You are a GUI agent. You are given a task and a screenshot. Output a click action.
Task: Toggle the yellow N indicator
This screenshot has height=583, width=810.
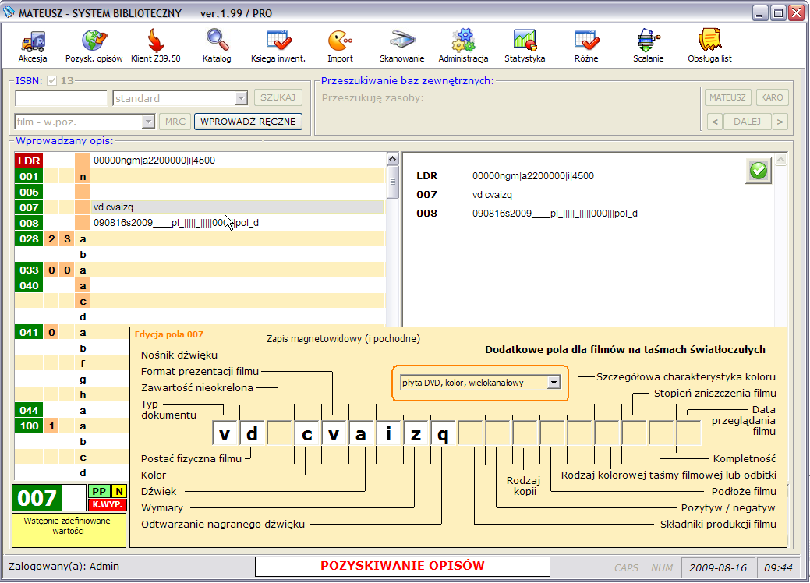point(118,491)
